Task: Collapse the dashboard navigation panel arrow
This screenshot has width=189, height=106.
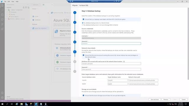Action: pyautogui.click(x=48, y=13)
